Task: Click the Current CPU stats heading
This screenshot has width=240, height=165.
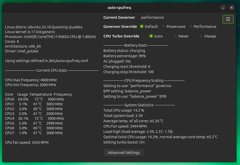Action: pyautogui.click(x=52, y=70)
